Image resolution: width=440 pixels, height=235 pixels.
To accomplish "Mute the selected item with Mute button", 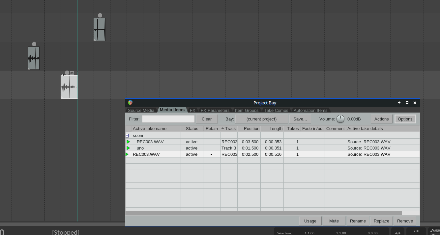I will (x=334, y=221).
